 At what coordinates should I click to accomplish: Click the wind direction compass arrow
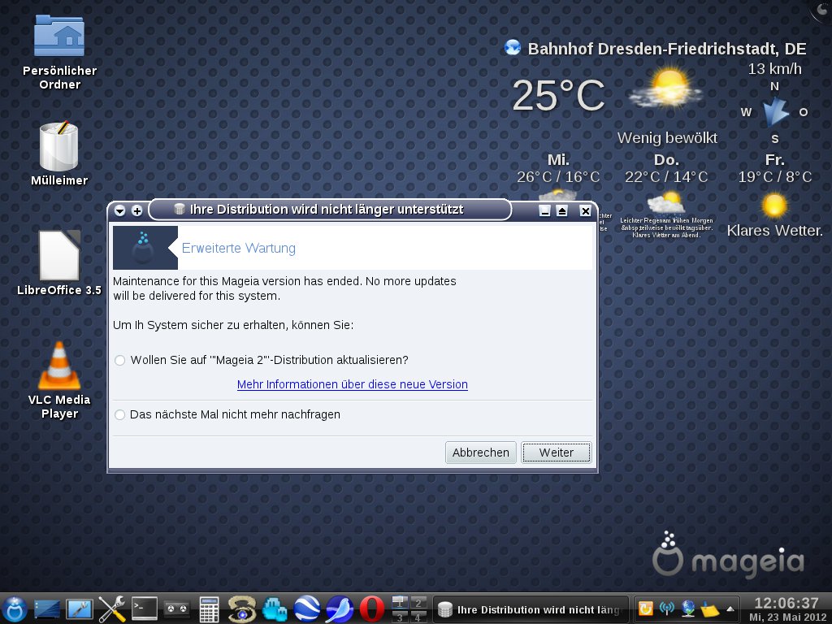pos(775,112)
